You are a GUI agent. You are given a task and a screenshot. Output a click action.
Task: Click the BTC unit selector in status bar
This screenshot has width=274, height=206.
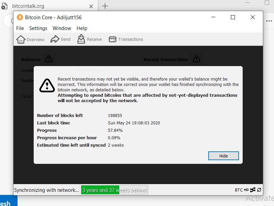click(239, 190)
